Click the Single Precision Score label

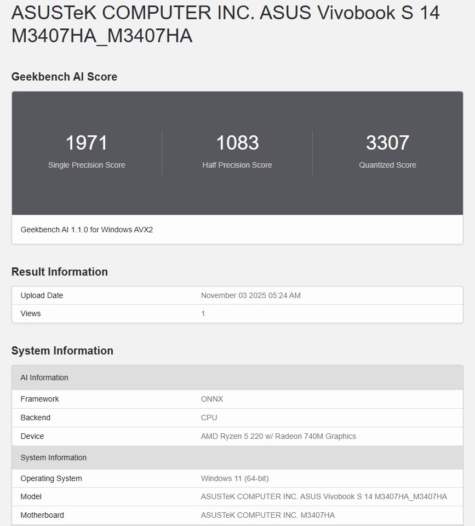coord(87,165)
